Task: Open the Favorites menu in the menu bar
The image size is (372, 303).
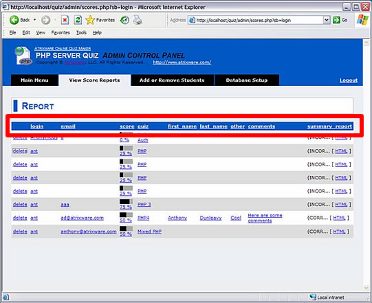Action: pos(61,32)
